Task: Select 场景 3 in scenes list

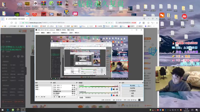Action: tap(43, 89)
